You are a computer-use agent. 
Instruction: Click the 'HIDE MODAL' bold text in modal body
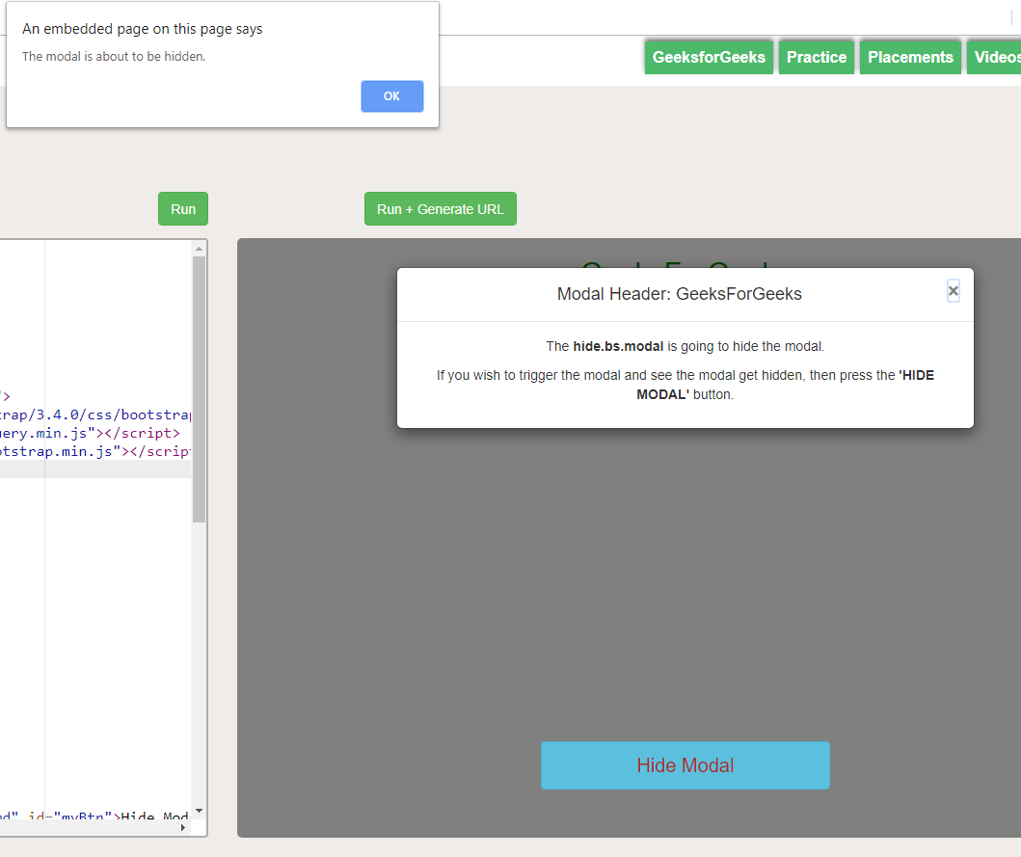click(x=786, y=385)
